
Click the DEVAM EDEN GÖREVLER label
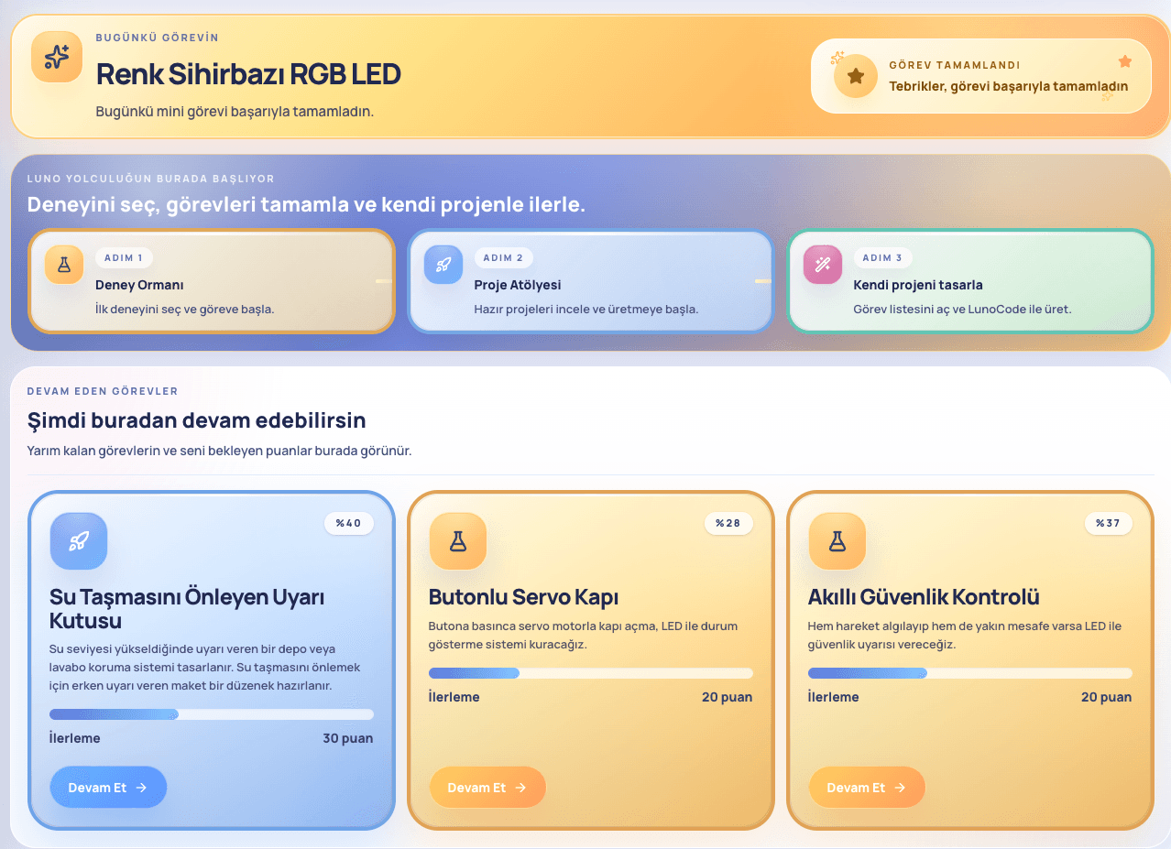point(103,391)
